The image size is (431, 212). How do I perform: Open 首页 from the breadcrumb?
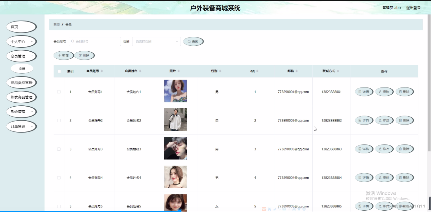click(56, 24)
